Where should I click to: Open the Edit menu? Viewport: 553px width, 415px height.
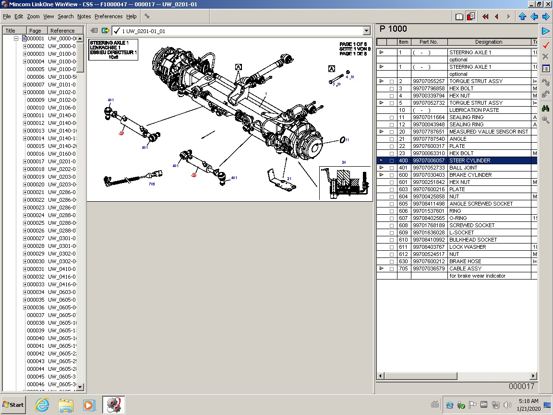(x=19, y=16)
